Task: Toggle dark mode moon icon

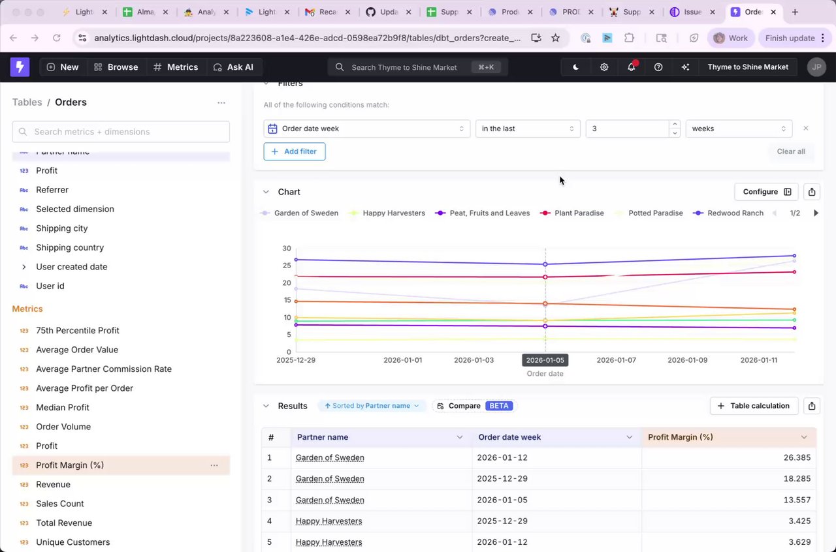Action: click(575, 67)
